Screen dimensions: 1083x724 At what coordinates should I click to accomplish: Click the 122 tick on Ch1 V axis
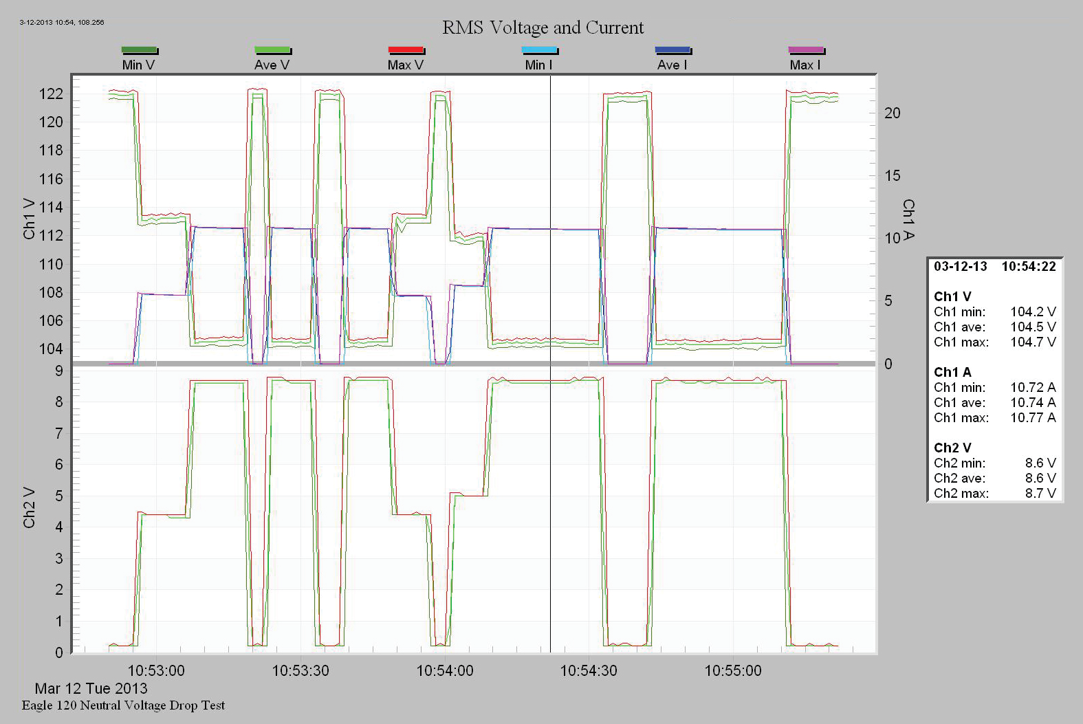51,94
